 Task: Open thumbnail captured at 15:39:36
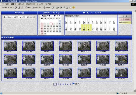click(121, 73)
